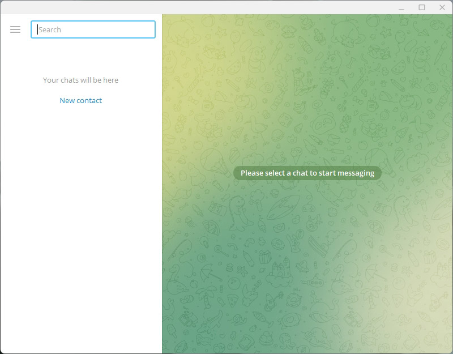
Task: Close the Telegram window
Action: pos(442,7)
